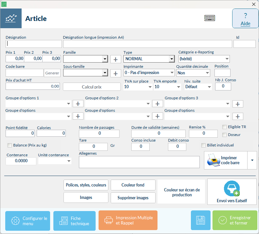Click the Prix 2 field
Viewport: 259px width, 234px height.
[x=33, y=59]
